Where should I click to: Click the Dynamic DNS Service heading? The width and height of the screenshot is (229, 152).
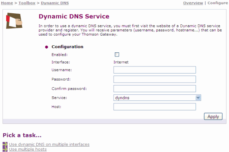(74, 16)
